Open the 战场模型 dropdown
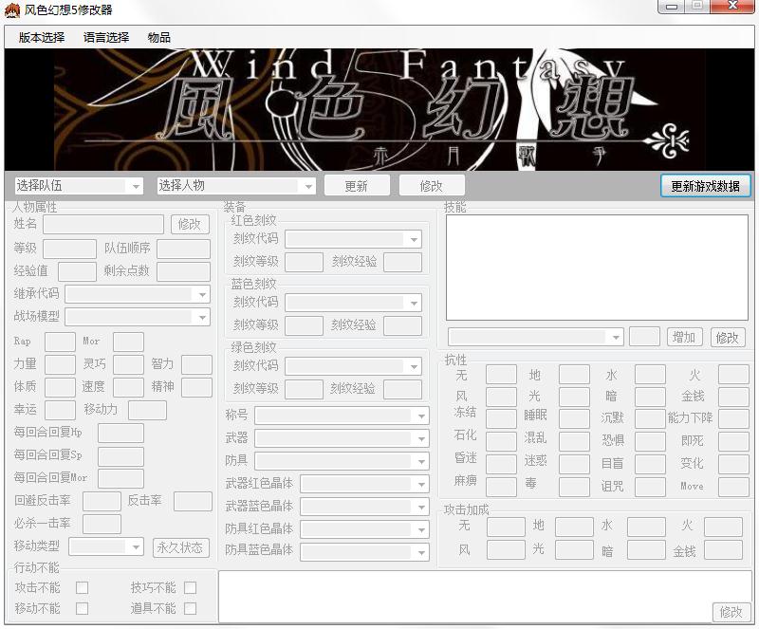 (138, 317)
